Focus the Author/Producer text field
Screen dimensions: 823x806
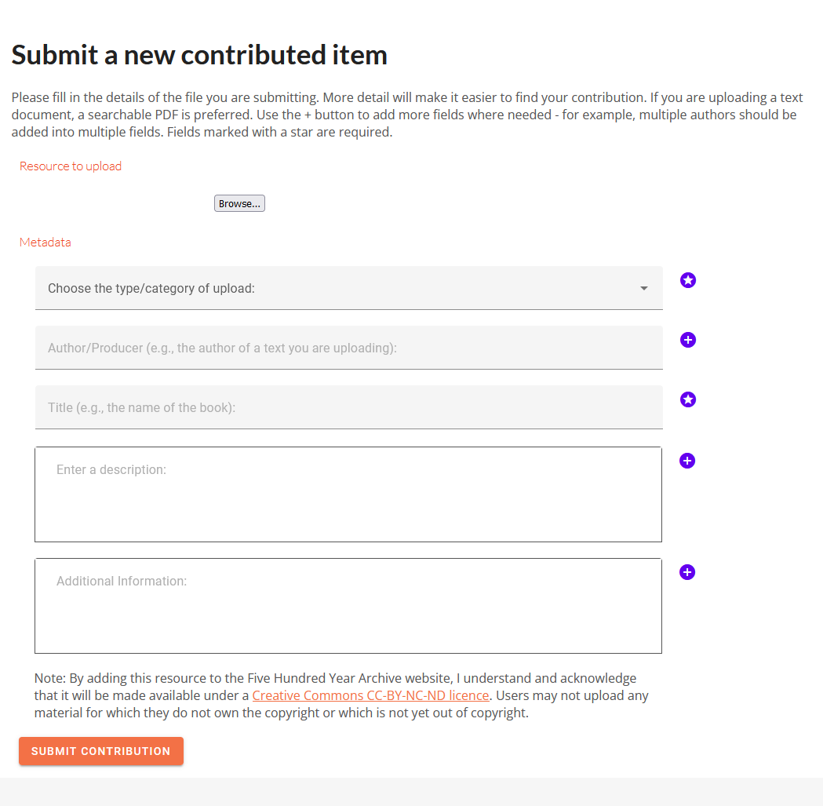point(348,348)
